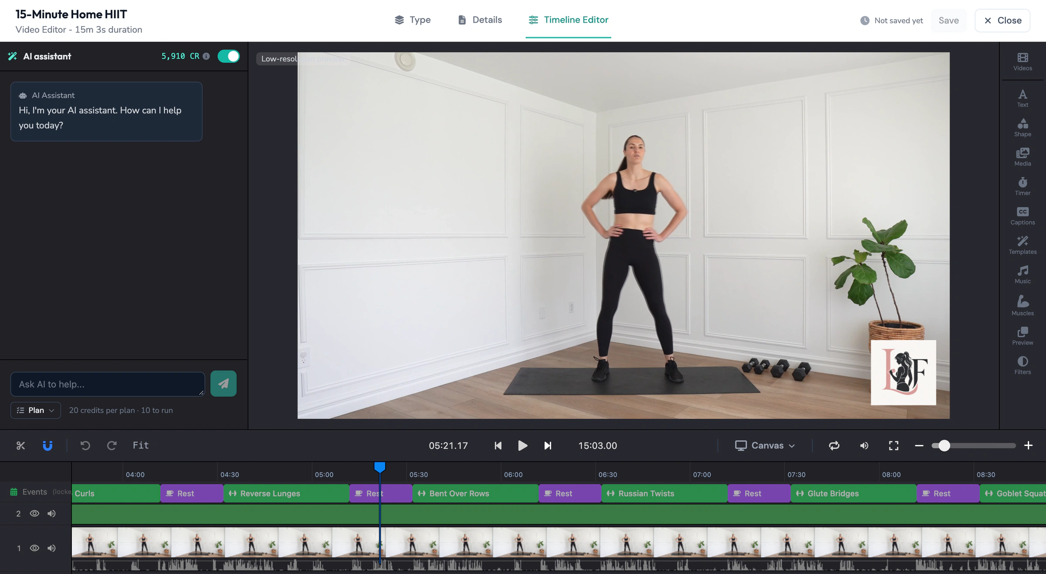Switch to the Details tab
This screenshot has height=574, width=1046.
pos(480,20)
